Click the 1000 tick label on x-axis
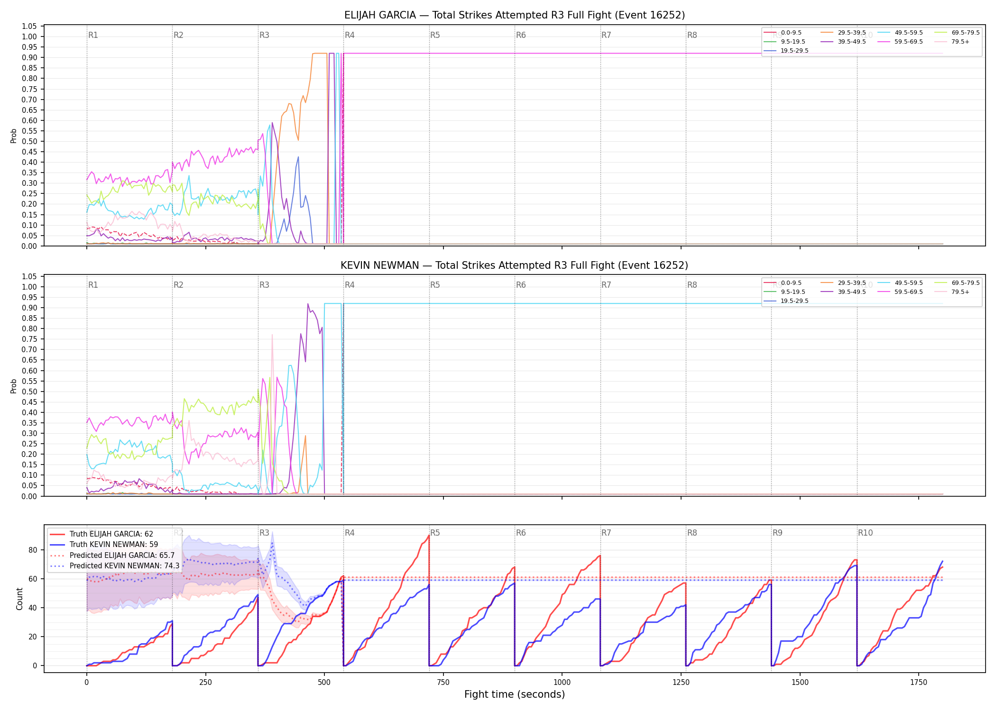996x711 pixels. pos(562,683)
